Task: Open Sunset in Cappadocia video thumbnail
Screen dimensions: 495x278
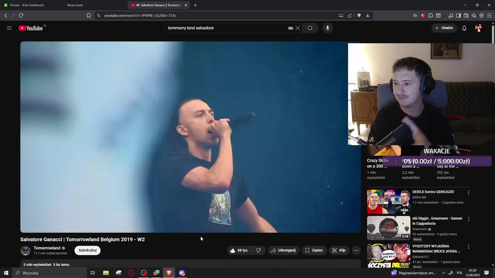Action: coord(388,228)
